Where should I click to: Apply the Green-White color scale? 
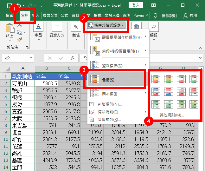click(x=156, y=104)
